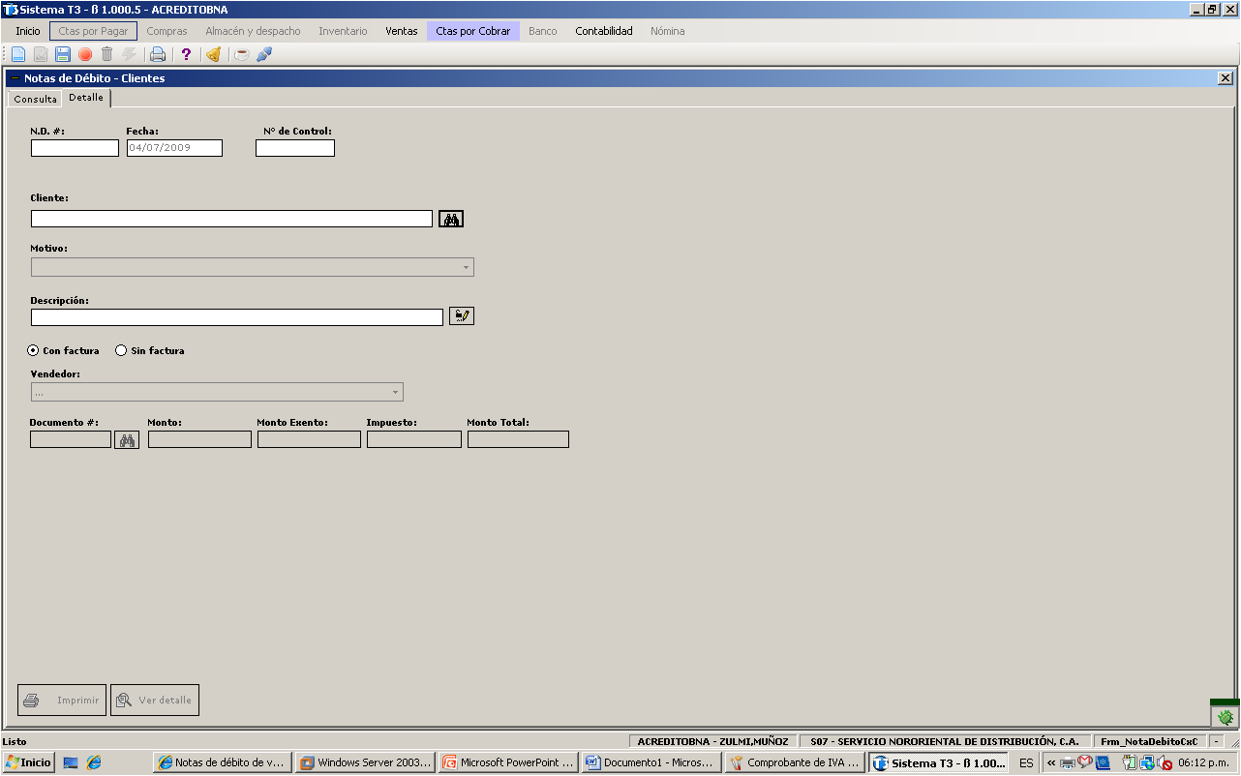Click the coffee cup toolbar icon
This screenshot has height=776, width=1241.
(x=242, y=54)
